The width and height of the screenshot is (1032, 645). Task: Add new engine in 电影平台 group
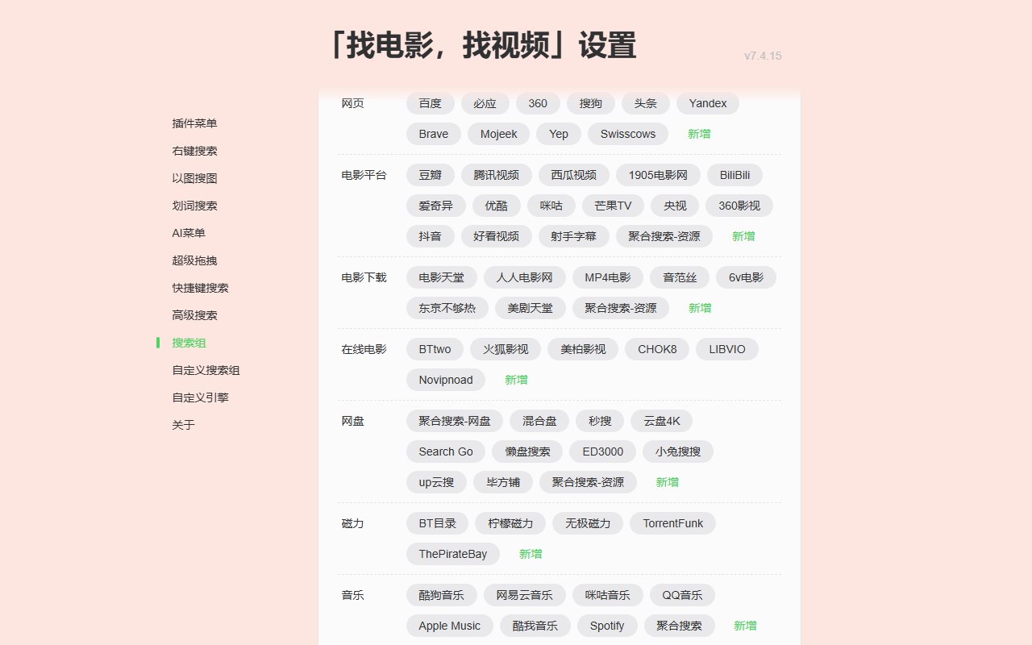pos(743,236)
